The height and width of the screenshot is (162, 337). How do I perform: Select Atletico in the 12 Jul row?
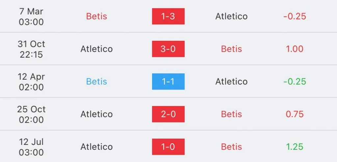pos(96,147)
